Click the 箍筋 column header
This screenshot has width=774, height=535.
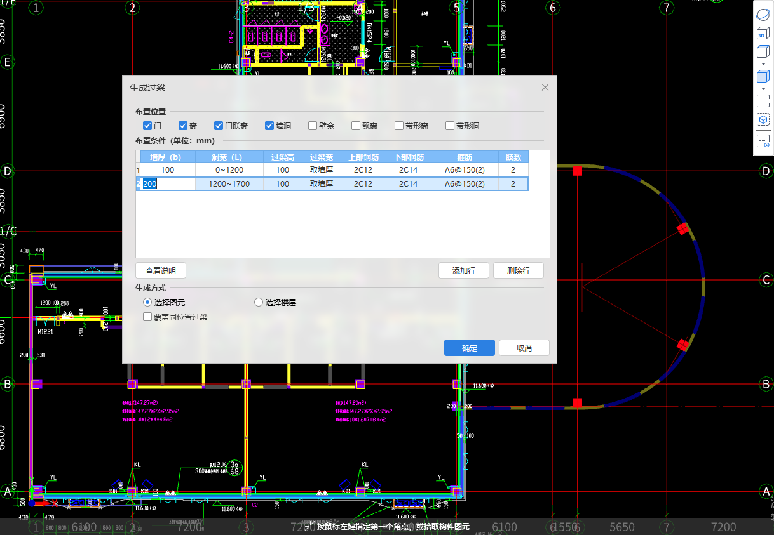click(466, 157)
